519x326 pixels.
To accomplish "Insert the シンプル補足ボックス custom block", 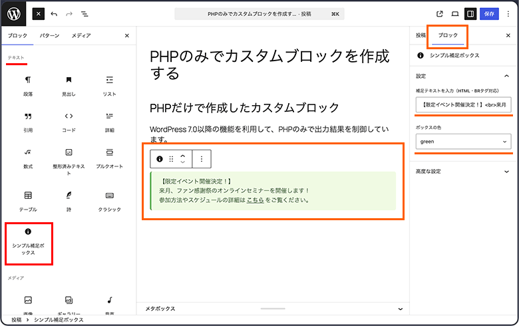I will (28, 242).
